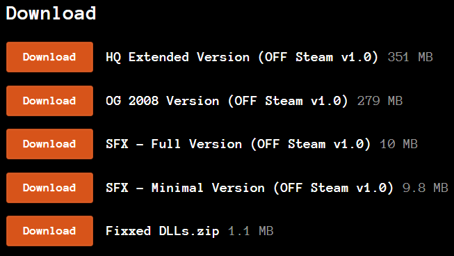Click the large Download section heading
The image size is (454, 256).
[x=51, y=13]
